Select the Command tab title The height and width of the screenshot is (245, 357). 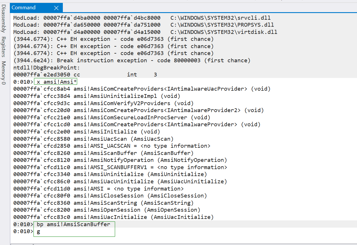tap(24, 8)
